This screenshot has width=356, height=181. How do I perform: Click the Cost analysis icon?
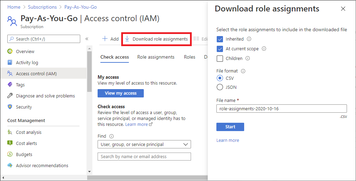click(10, 132)
